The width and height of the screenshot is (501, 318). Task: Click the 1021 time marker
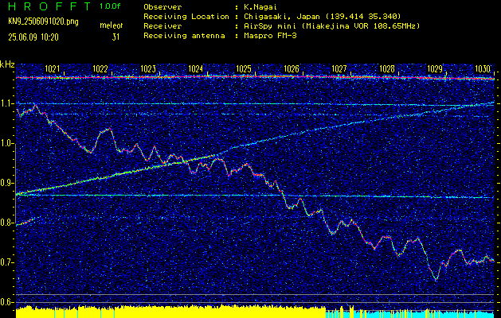[x=53, y=68]
